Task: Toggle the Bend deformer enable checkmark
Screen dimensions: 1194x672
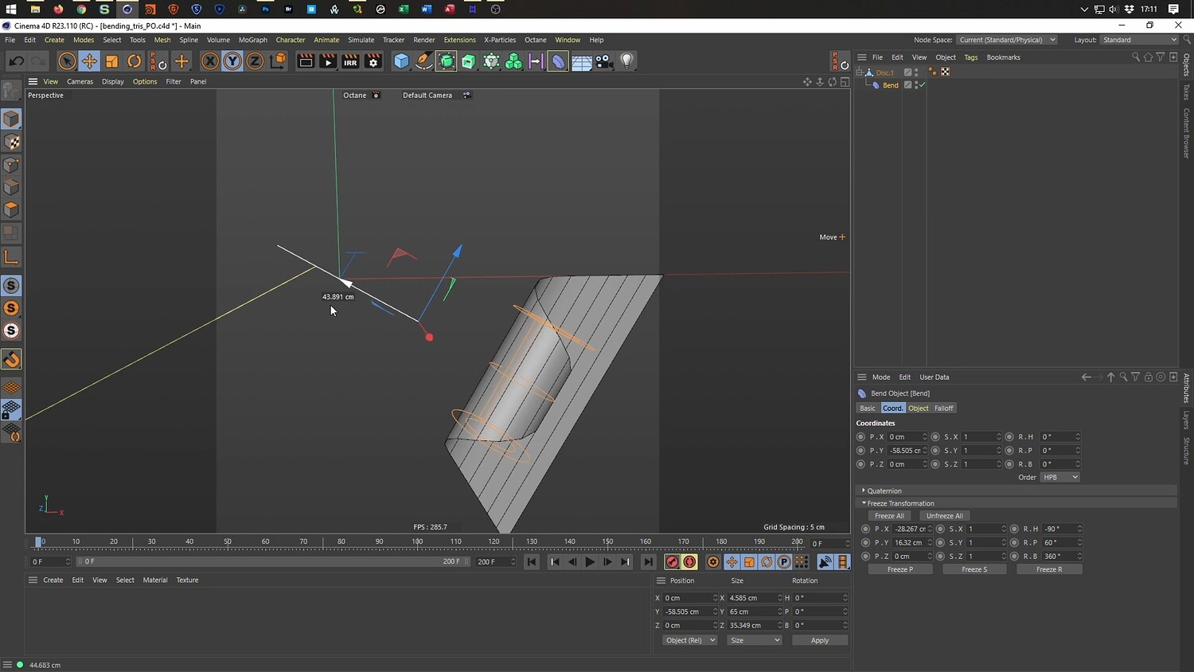Action: coord(922,85)
